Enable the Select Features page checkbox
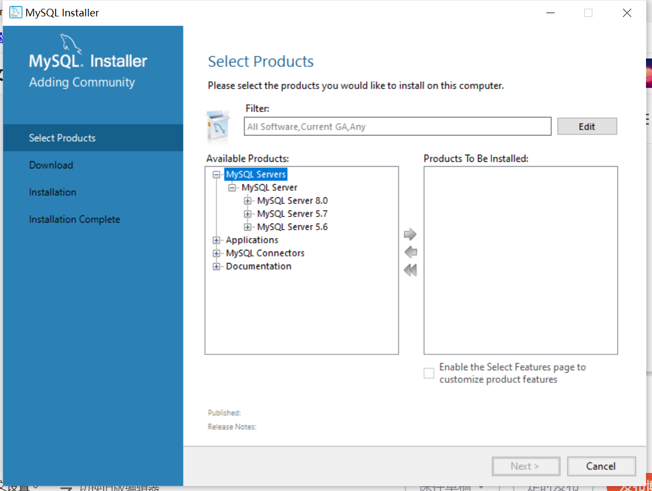The width and height of the screenshot is (652, 491). point(429,373)
